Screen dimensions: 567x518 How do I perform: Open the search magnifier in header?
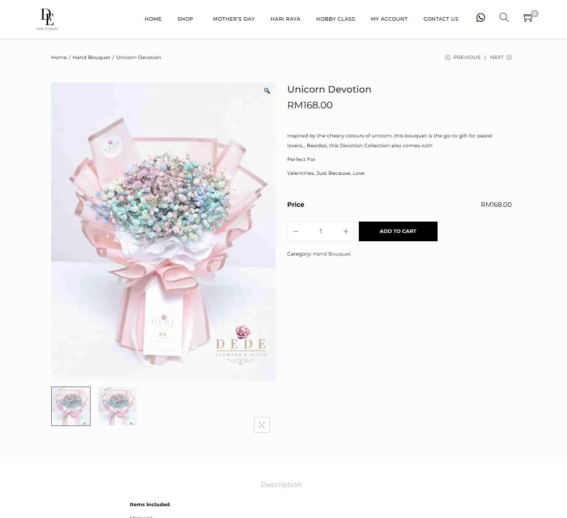pyautogui.click(x=504, y=17)
